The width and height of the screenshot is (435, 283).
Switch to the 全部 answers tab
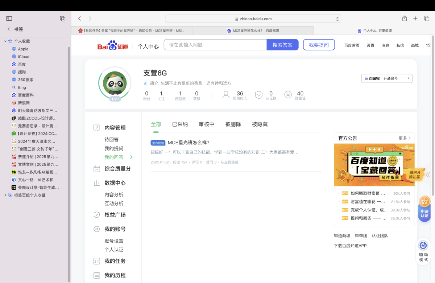tap(156, 124)
